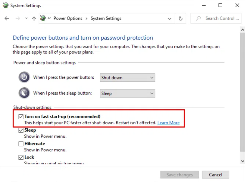Toggle the Lock checkbox
This screenshot has width=245, height=182.
pos(21,157)
